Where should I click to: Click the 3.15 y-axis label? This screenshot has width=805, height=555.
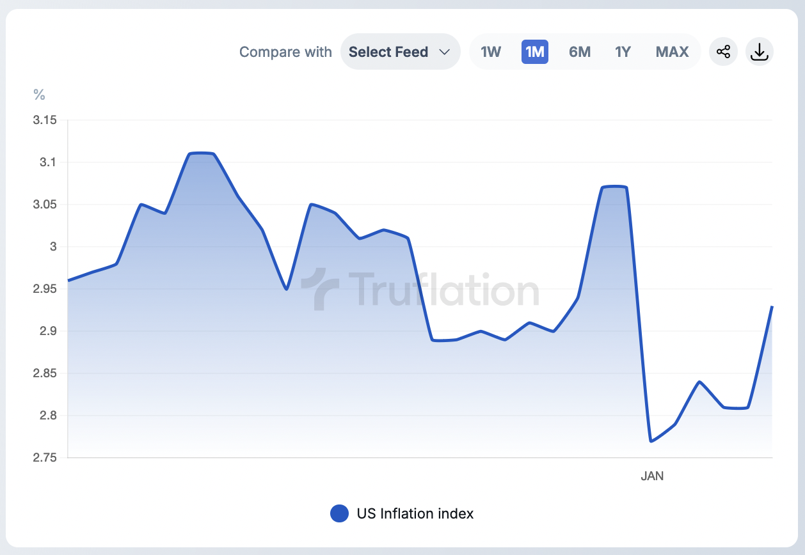pyautogui.click(x=45, y=120)
